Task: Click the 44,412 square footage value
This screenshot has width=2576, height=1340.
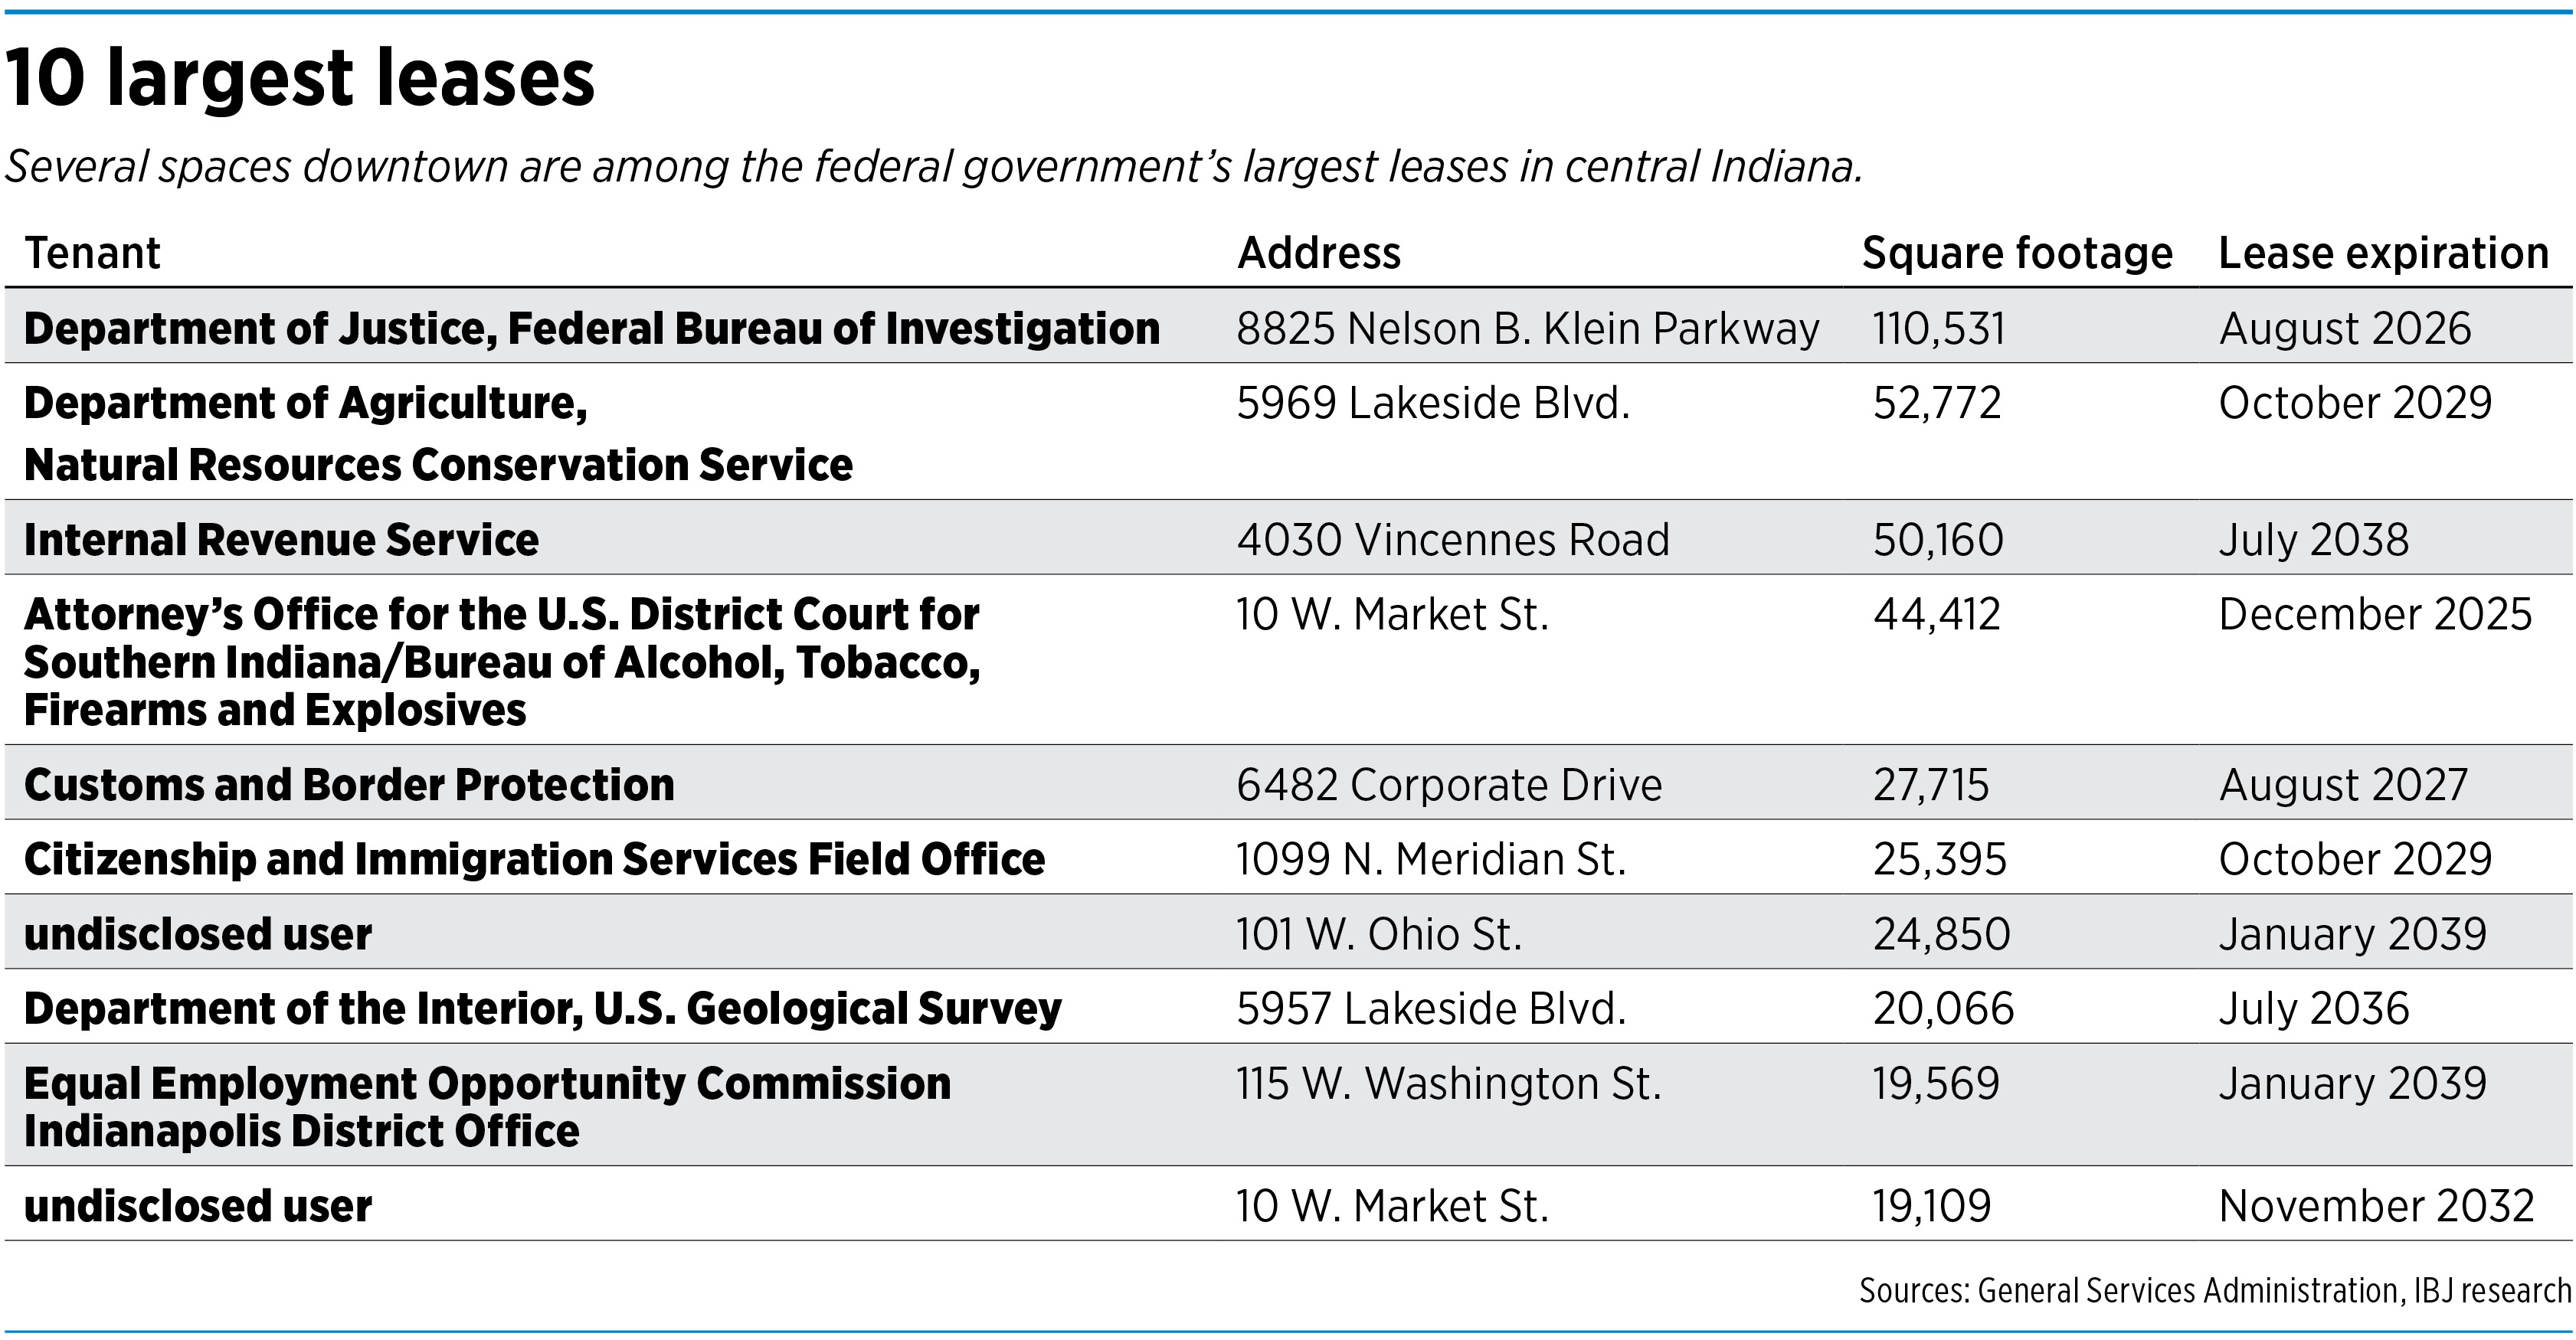Action: (x=1936, y=614)
